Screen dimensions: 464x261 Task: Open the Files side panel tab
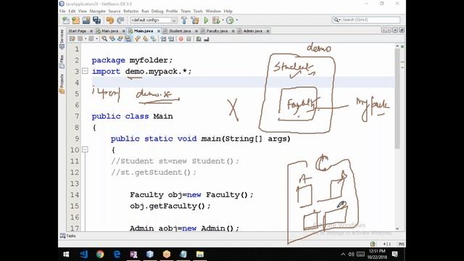[62, 61]
